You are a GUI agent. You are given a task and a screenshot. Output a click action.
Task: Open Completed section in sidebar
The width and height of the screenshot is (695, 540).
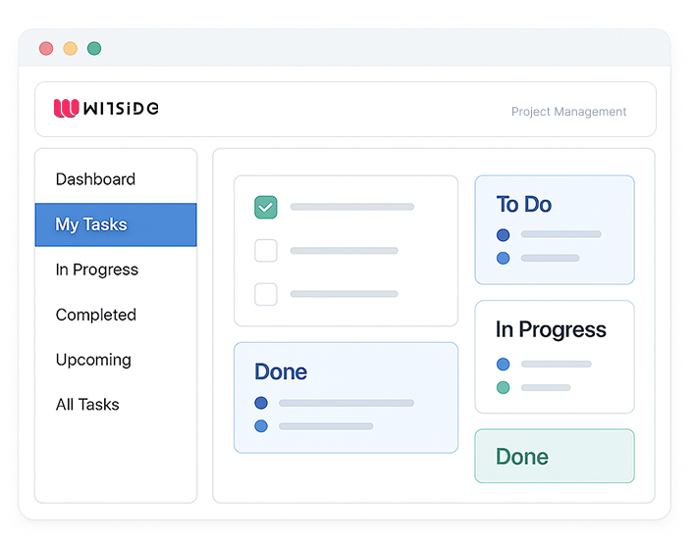point(96,315)
